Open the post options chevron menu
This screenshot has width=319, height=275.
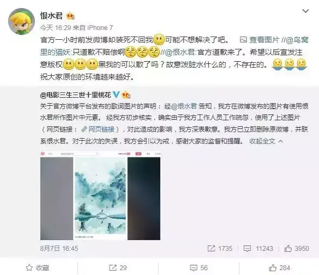tap(306, 11)
